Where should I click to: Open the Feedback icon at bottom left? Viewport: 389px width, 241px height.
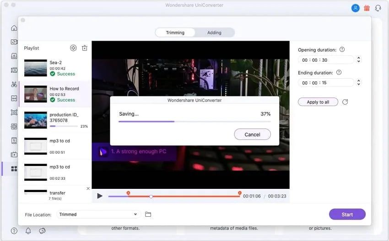pyautogui.click(x=42, y=231)
